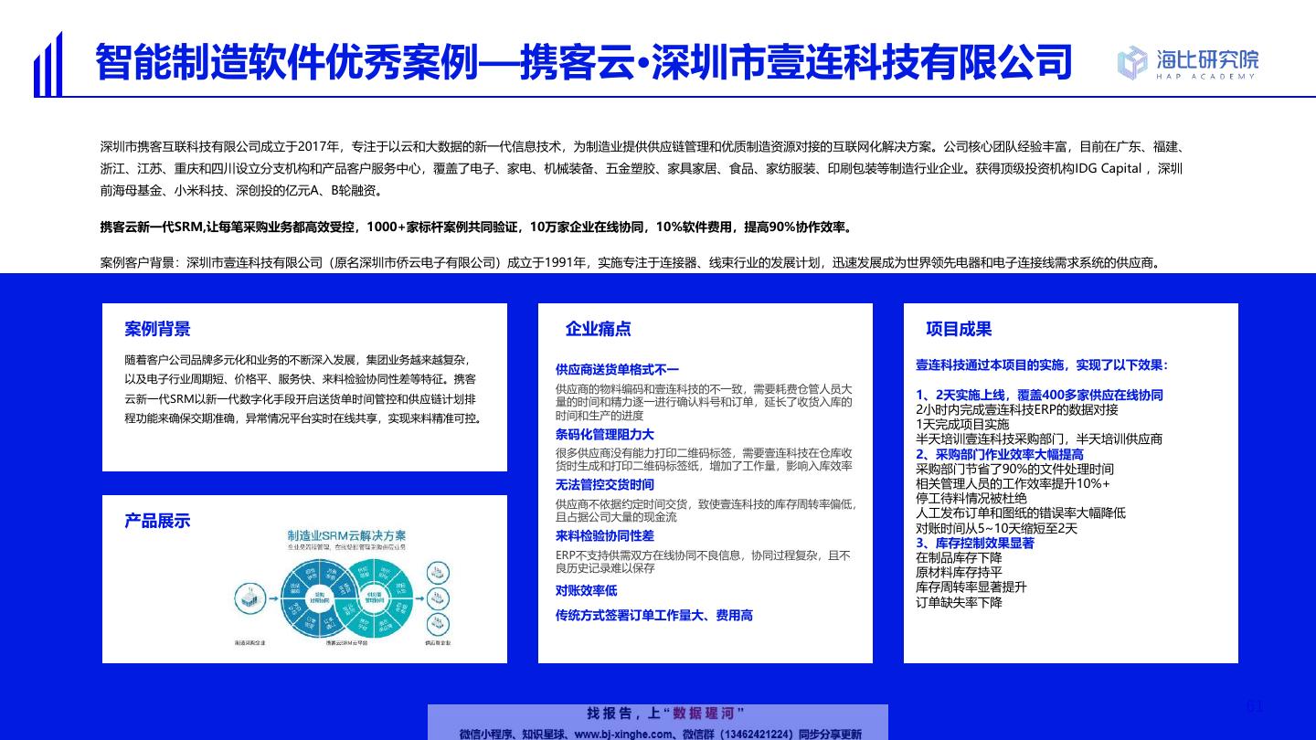Image resolution: width=1316 pixels, height=740 pixels.
Task: Click the 海比研究院 logo
Action: pos(1187,62)
